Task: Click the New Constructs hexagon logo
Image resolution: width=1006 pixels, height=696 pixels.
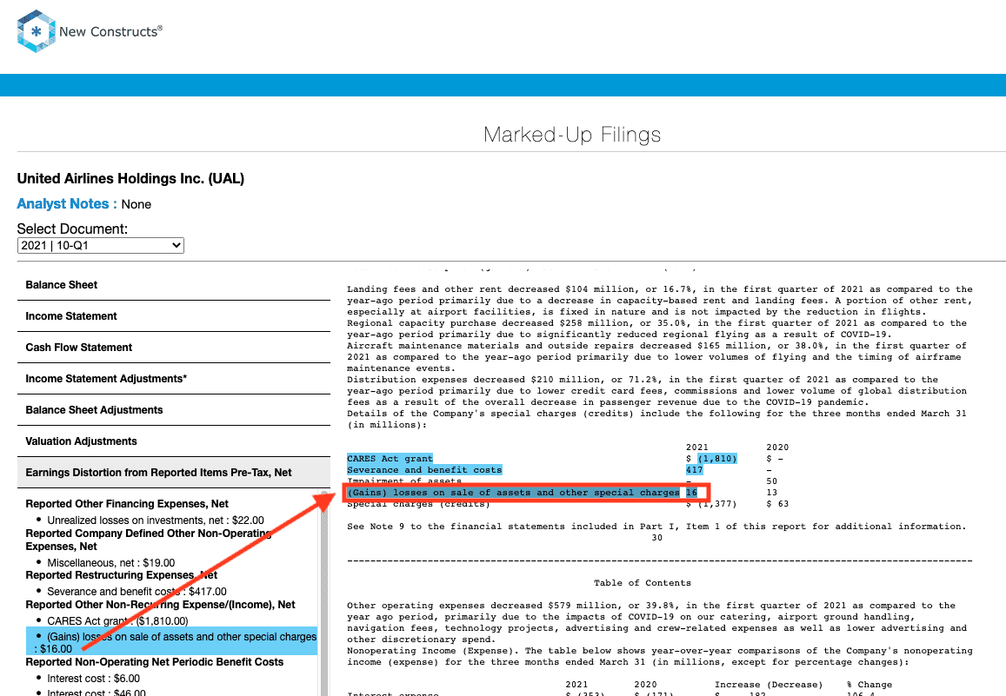Action: [36, 30]
